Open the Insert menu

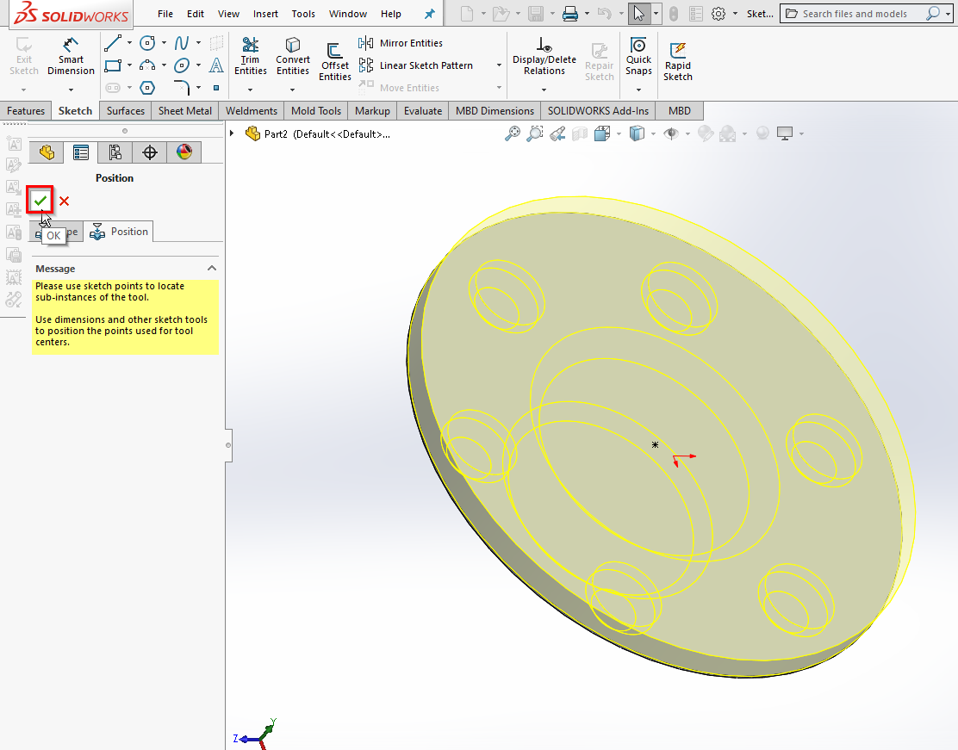pyautogui.click(x=265, y=14)
